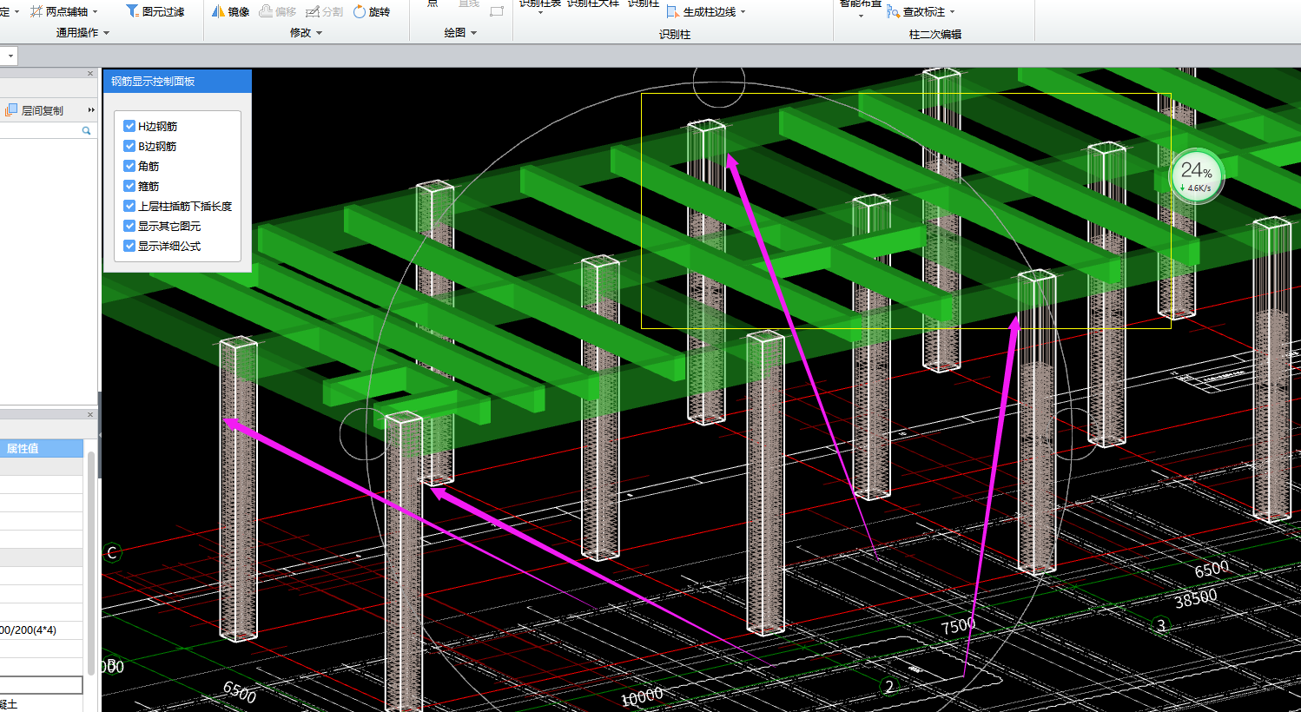The image size is (1301, 712).
Task: Close the upper left panel
Action: tap(90, 74)
